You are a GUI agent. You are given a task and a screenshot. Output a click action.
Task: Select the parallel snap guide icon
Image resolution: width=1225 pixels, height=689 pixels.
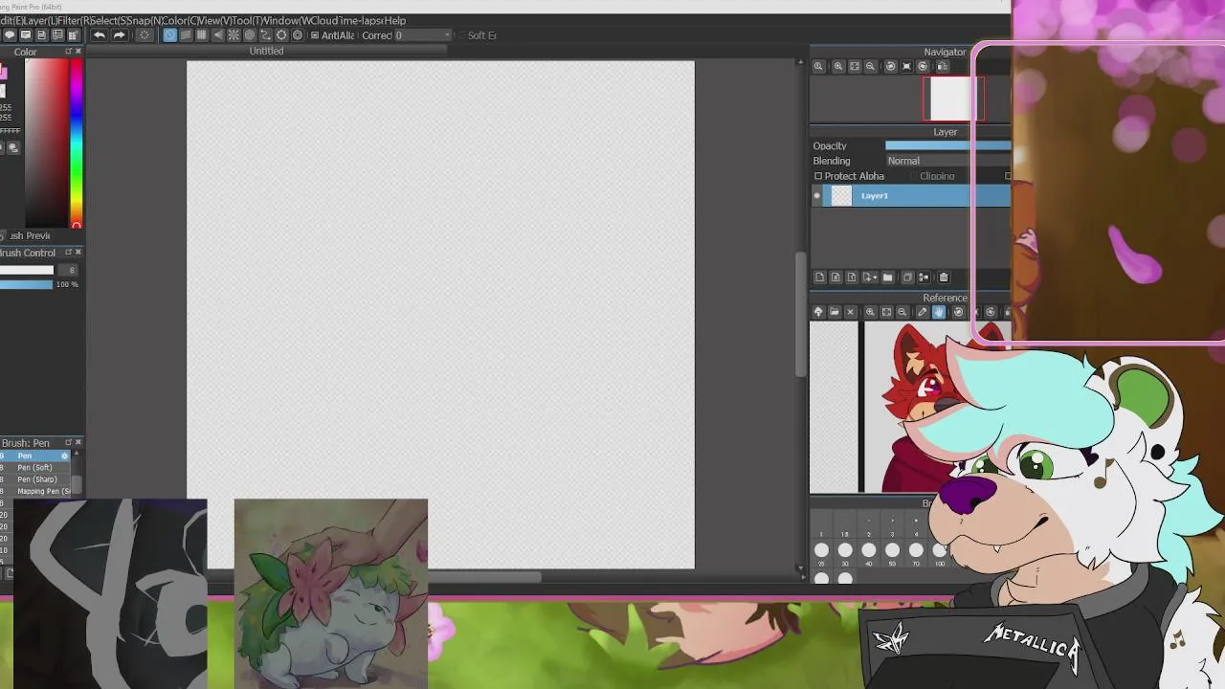click(x=186, y=35)
